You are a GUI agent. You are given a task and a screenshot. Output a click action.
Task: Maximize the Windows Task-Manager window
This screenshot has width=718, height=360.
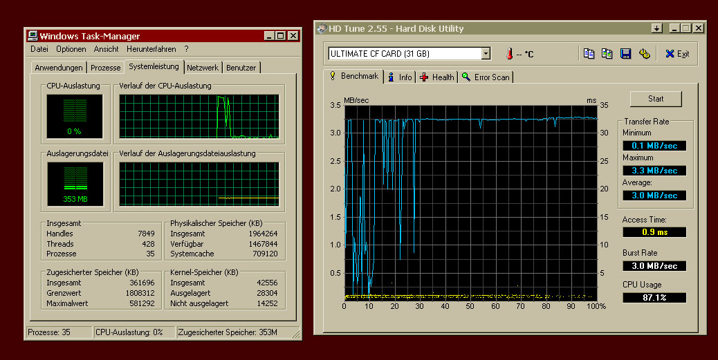coord(281,36)
